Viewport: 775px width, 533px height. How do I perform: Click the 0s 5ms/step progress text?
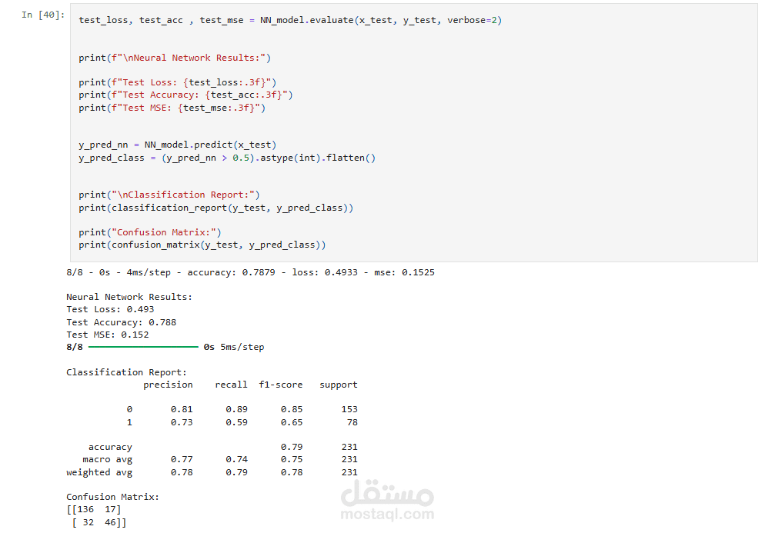point(234,348)
